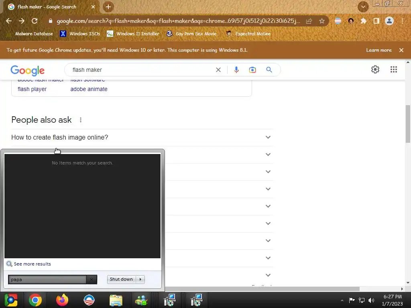Screen dimensions: 411x308
Task: Click the Start menu search field
Action: tap(47, 280)
